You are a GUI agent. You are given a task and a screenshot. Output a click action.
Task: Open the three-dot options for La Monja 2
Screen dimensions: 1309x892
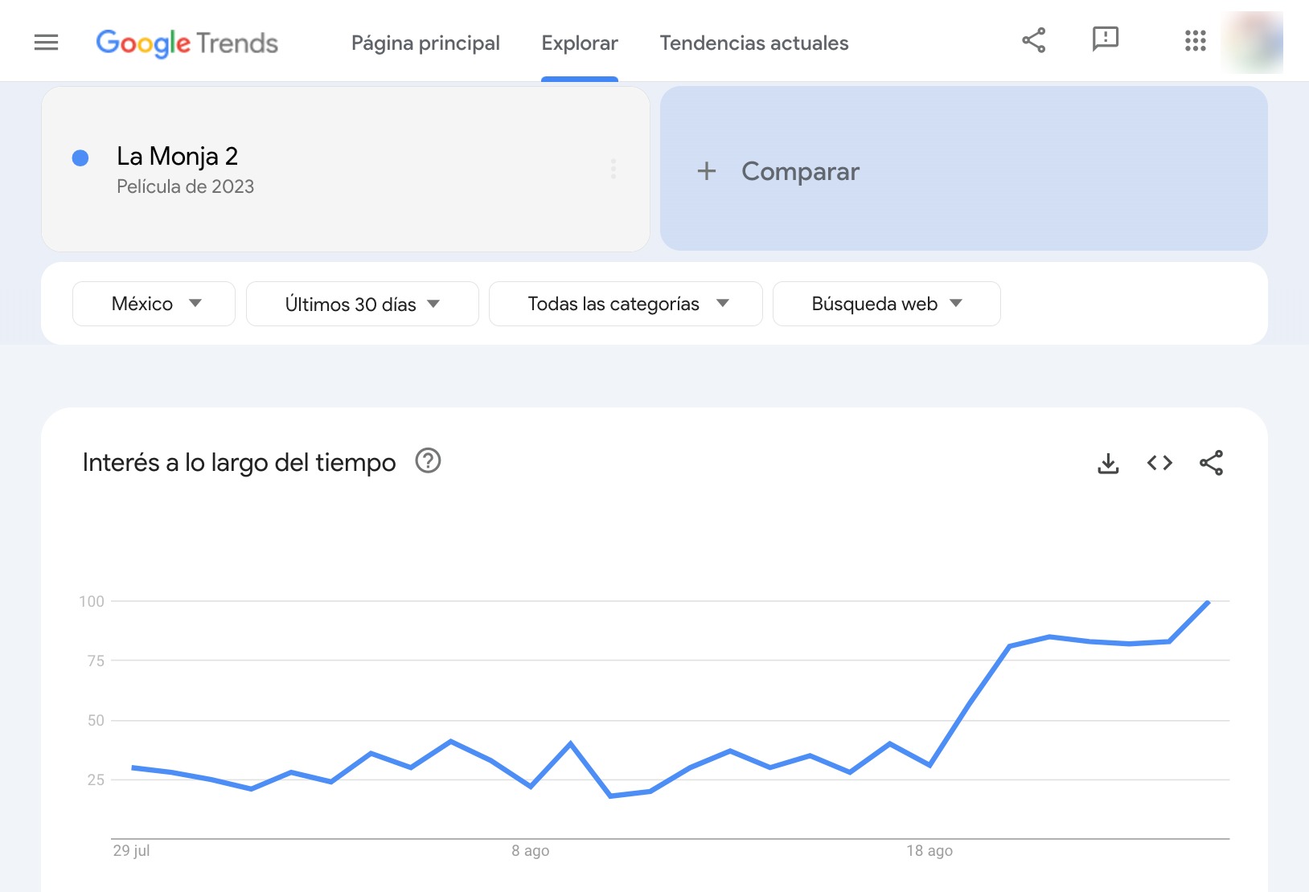point(613,169)
